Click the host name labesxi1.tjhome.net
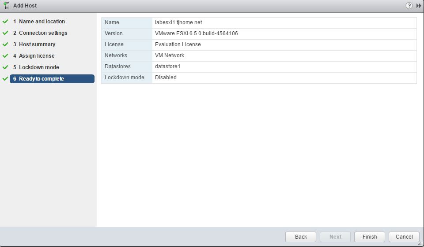The height and width of the screenshot is (247, 424). 178,22
